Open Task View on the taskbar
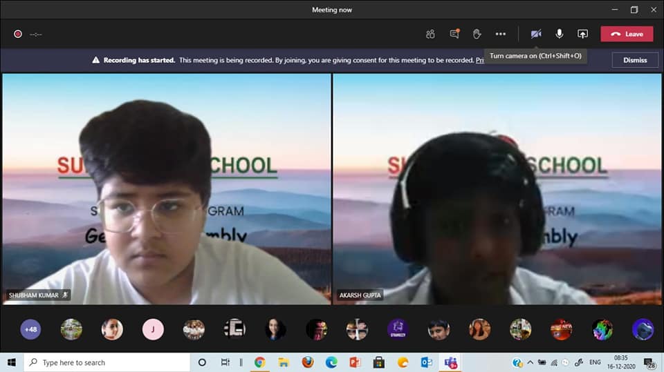Image resolution: width=664 pixels, height=372 pixels. [x=225, y=362]
